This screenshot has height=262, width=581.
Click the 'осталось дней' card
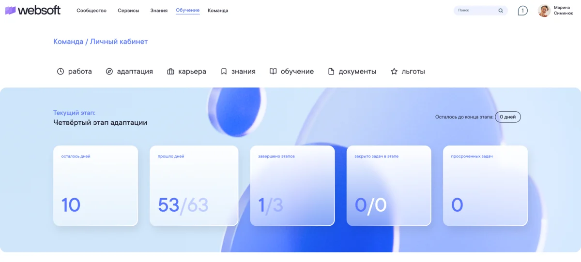pyautogui.click(x=95, y=186)
